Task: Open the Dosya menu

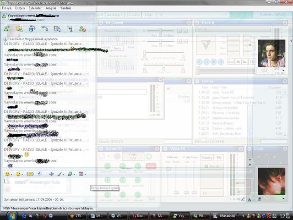Action: pyautogui.click(x=7, y=8)
